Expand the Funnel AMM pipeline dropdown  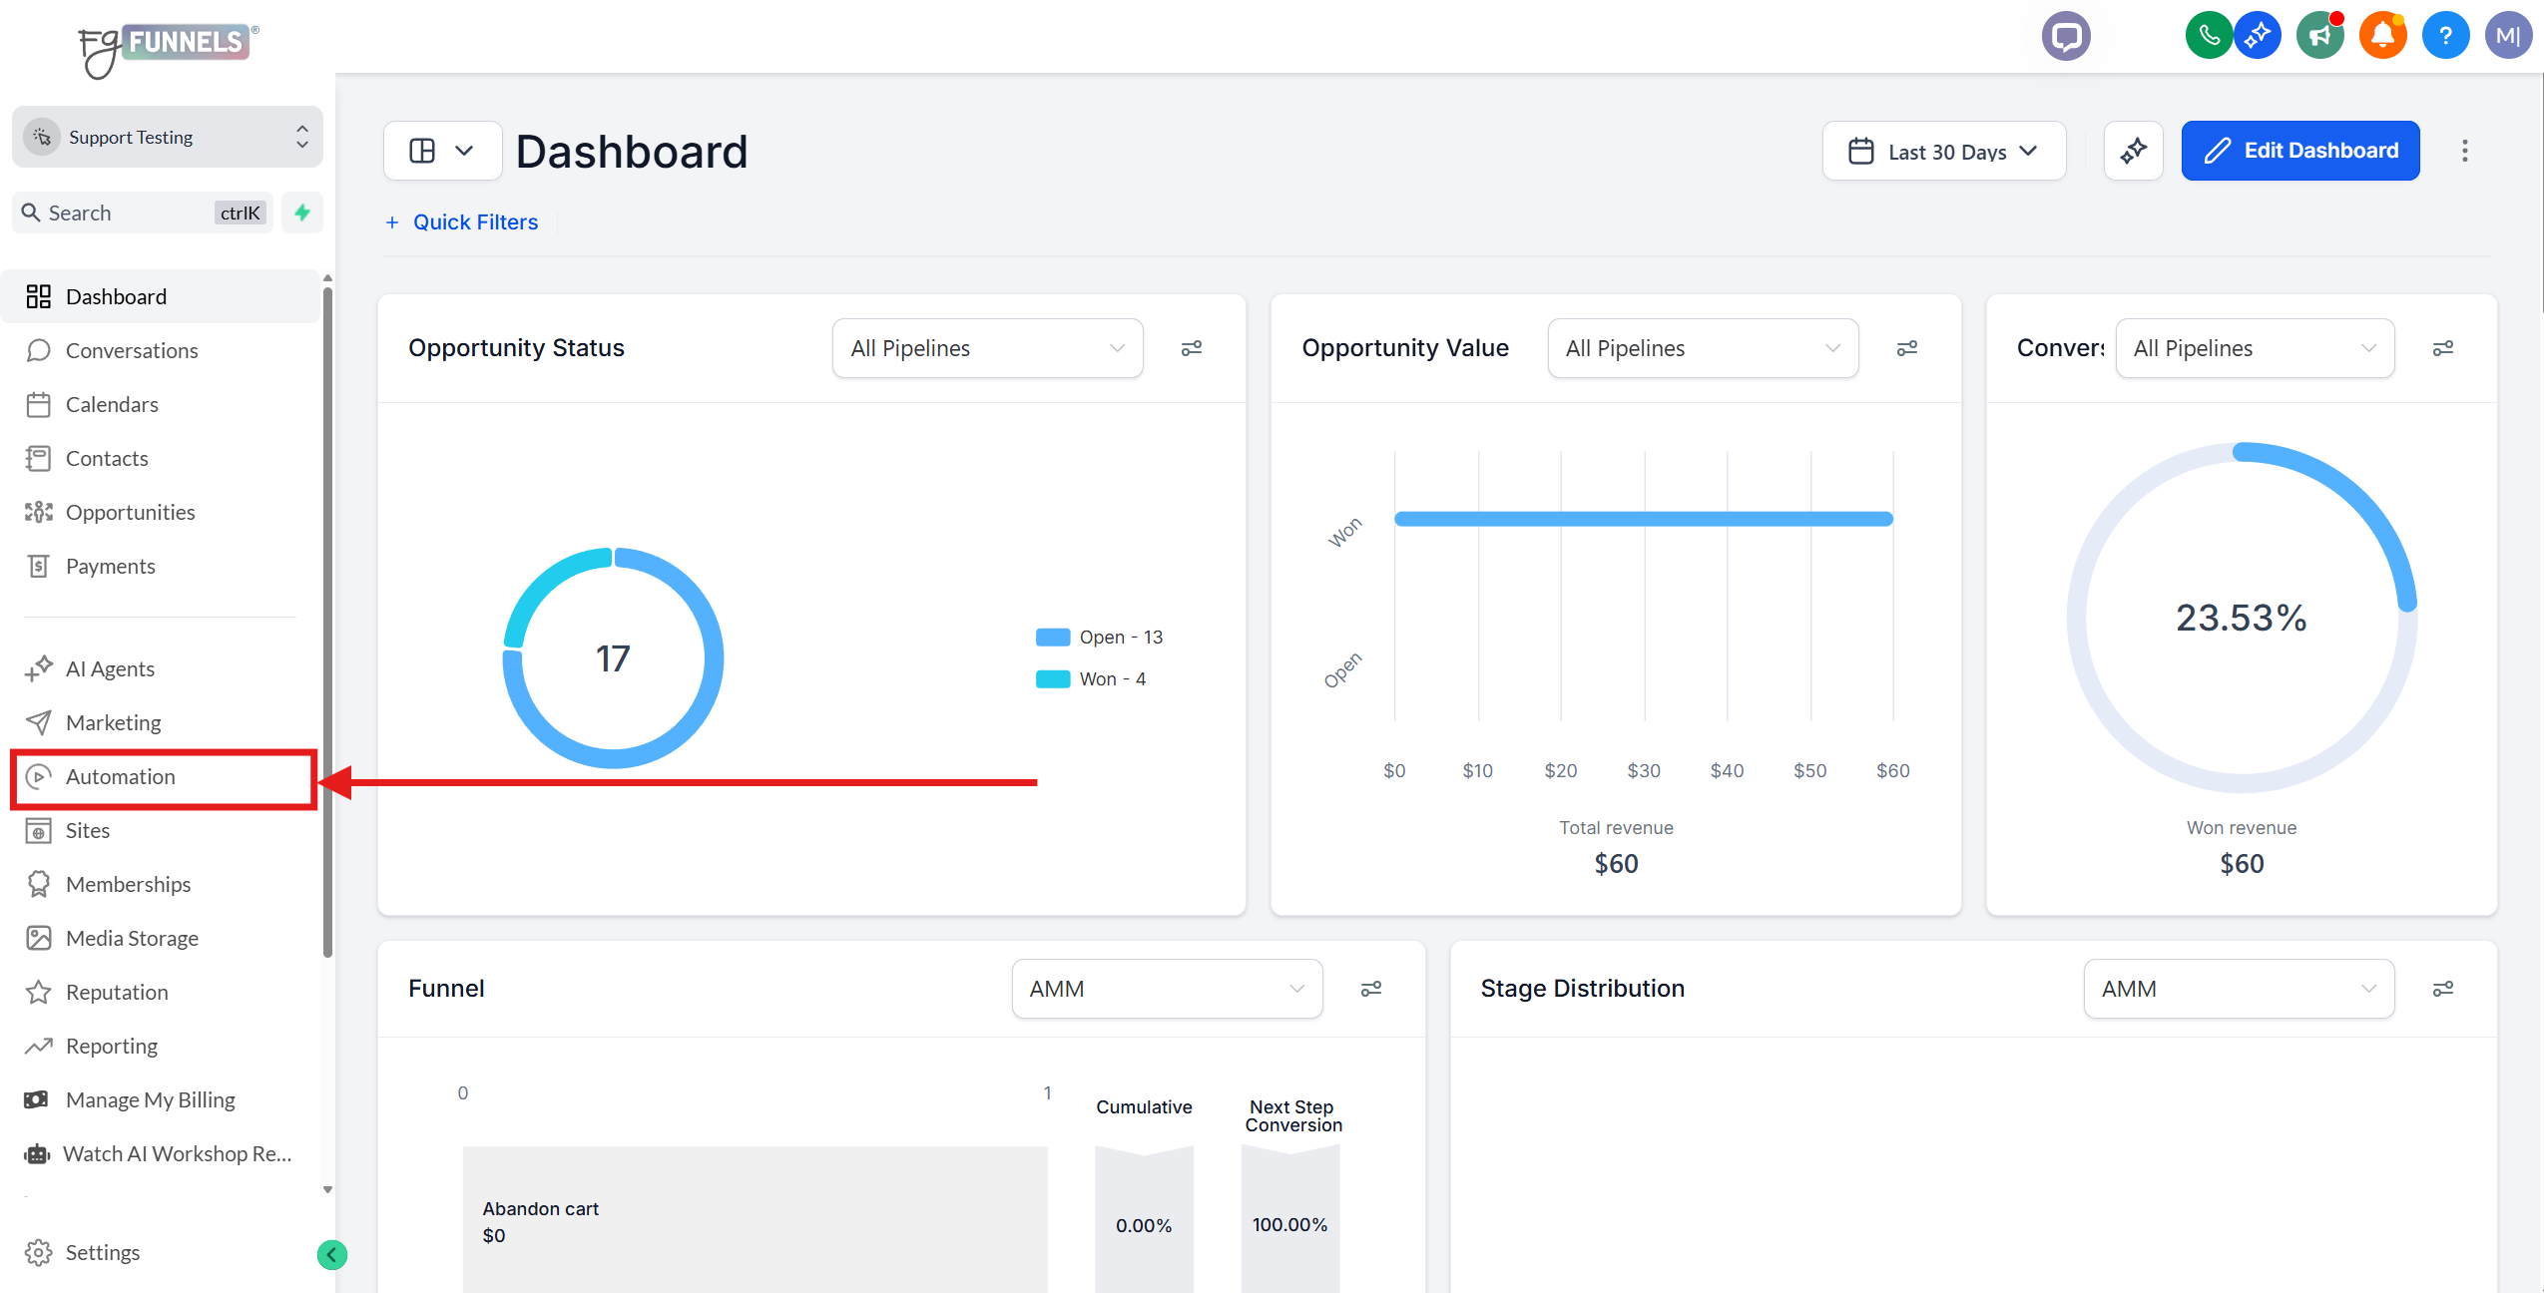point(1166,989)
